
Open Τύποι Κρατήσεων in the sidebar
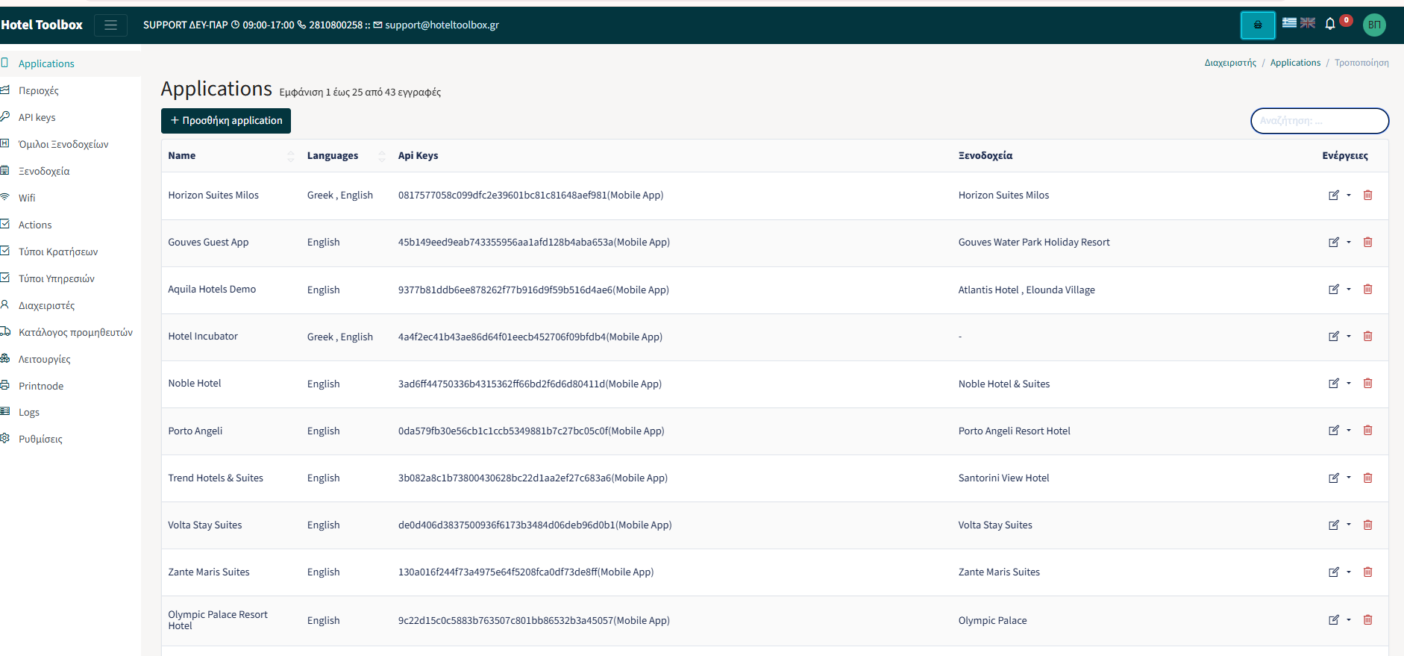point(58,252)
